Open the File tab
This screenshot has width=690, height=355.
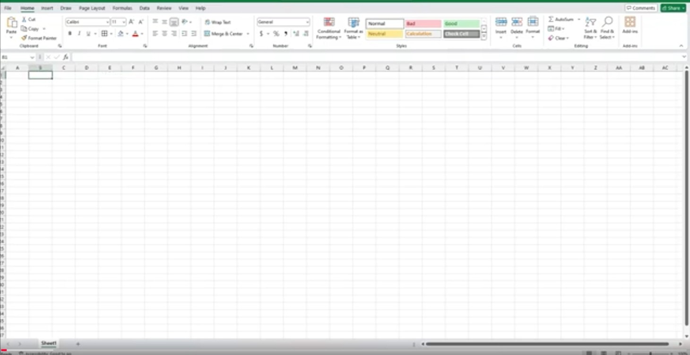coord(8,8)
